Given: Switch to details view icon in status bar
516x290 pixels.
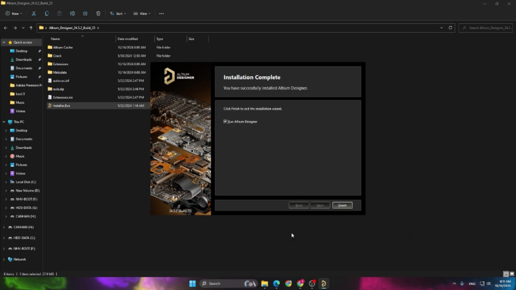Looking at the screenshot, I should (506, 274).
